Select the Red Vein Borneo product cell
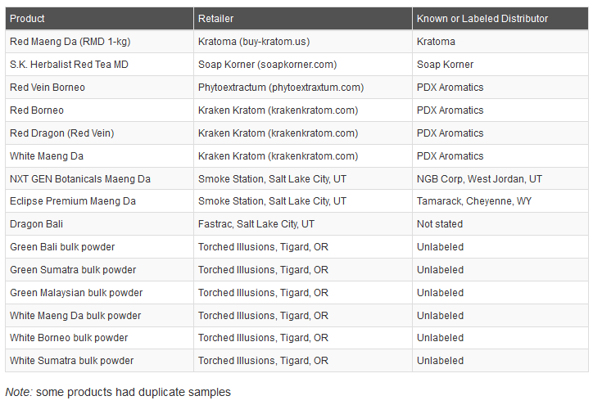Image resolution: width=602 pixels, height=405 pixels. (x=48, y=88)
